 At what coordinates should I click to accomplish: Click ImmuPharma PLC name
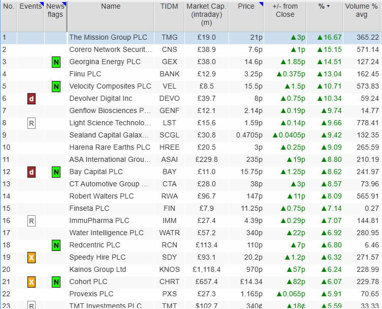[99, 220]
